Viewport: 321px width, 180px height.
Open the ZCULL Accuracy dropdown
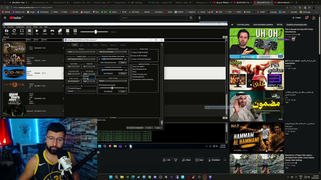74,81
